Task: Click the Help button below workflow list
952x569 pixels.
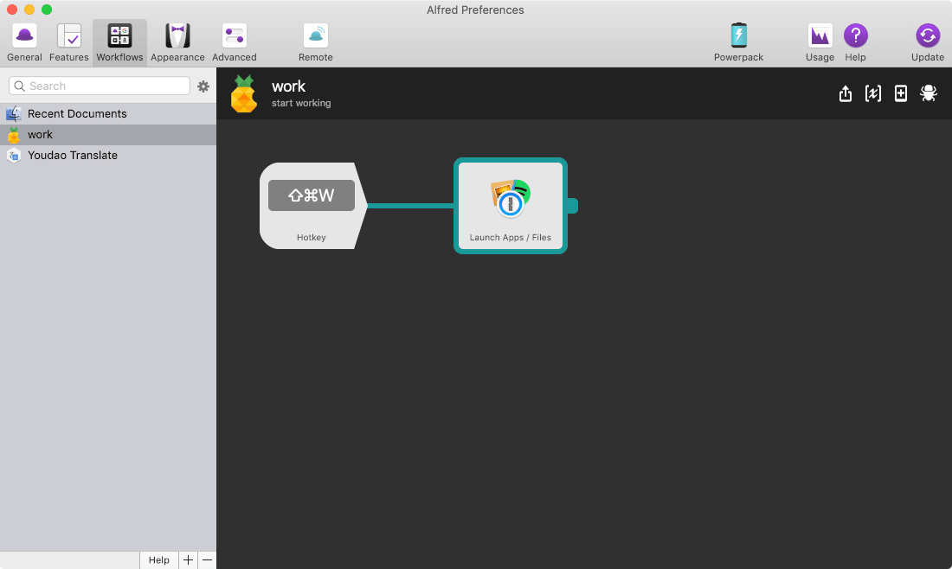Action: point(159,559)
